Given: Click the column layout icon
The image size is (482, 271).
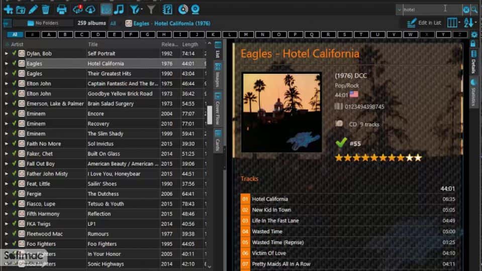Looking at the screenshot, I should pos(452,23).
